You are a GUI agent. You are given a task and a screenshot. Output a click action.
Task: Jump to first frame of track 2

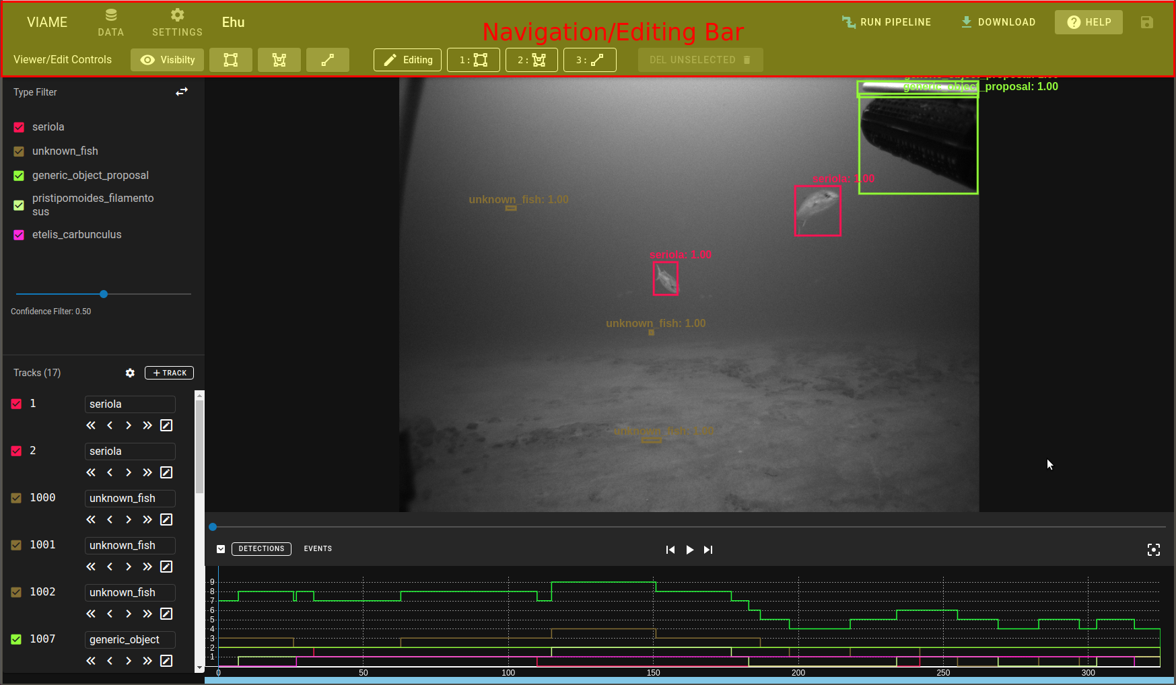pos(91,472)
